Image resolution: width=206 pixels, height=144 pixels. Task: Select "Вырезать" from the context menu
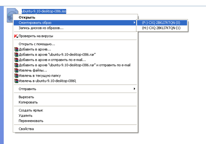tap(26, 97)
